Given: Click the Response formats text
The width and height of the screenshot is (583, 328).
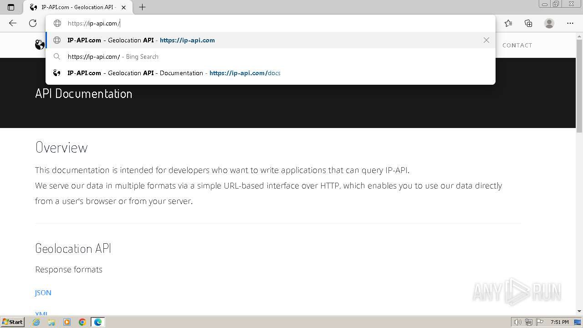Looking at the screenshot, I should coord(69,269).
